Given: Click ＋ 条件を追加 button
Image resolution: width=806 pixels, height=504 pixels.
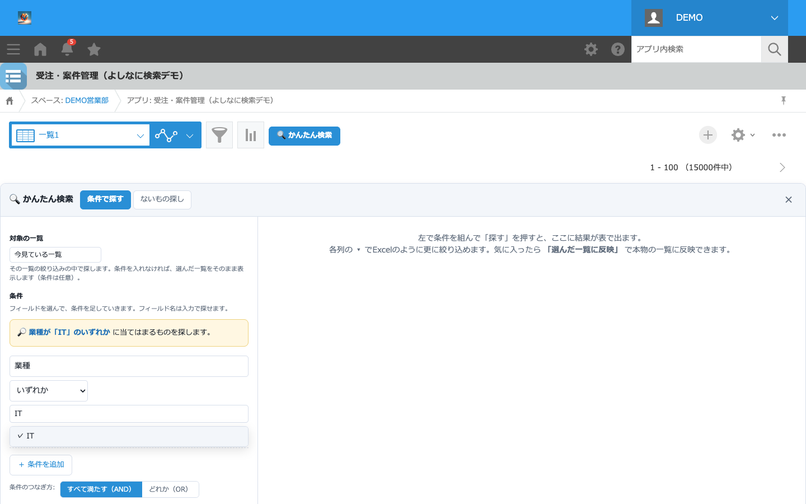Looking at the screenshot, I should (41, 465).
